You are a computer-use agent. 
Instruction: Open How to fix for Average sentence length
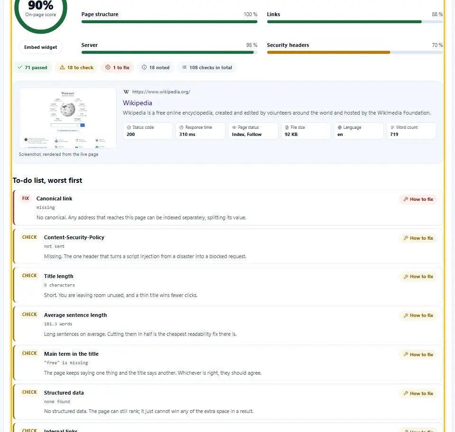pos(418,315)
